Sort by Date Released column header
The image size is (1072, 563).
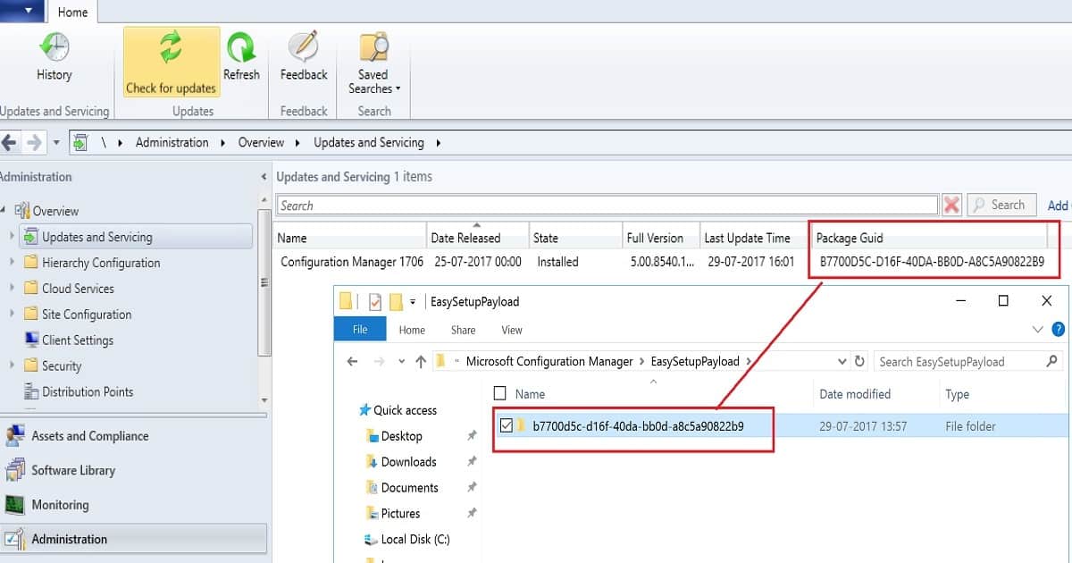(x=478, y=238)
